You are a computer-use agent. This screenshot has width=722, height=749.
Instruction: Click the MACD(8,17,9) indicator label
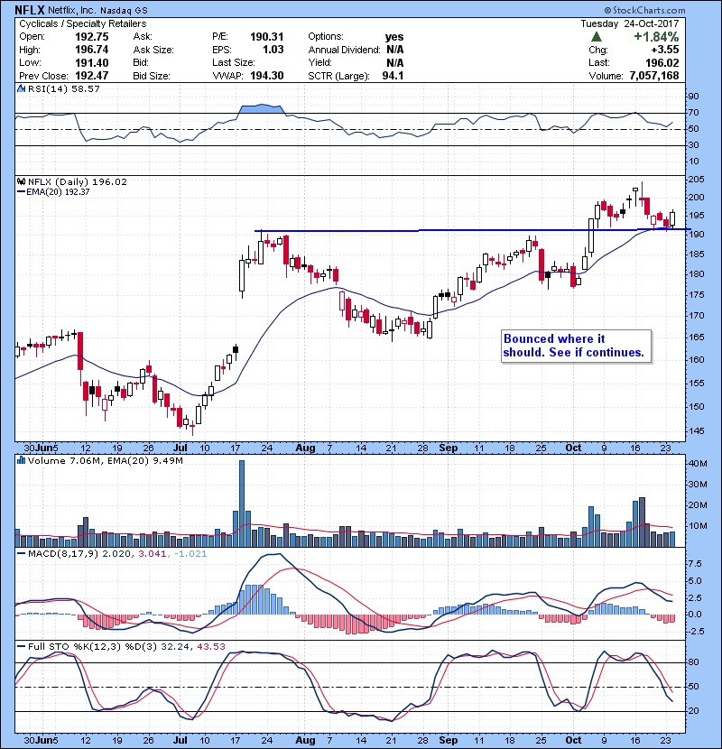[62, 554]
